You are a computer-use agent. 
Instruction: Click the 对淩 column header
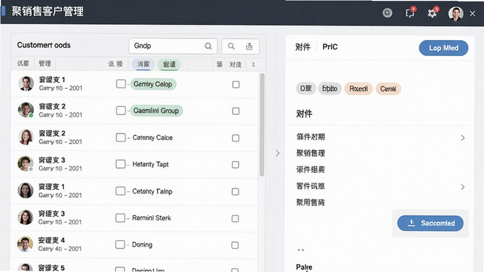click(235, 65)
